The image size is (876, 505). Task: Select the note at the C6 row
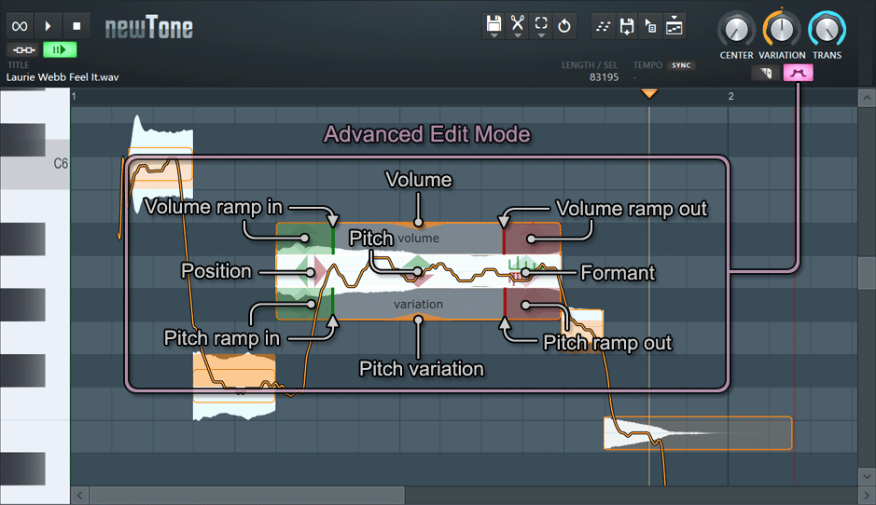tap(160, 164)
